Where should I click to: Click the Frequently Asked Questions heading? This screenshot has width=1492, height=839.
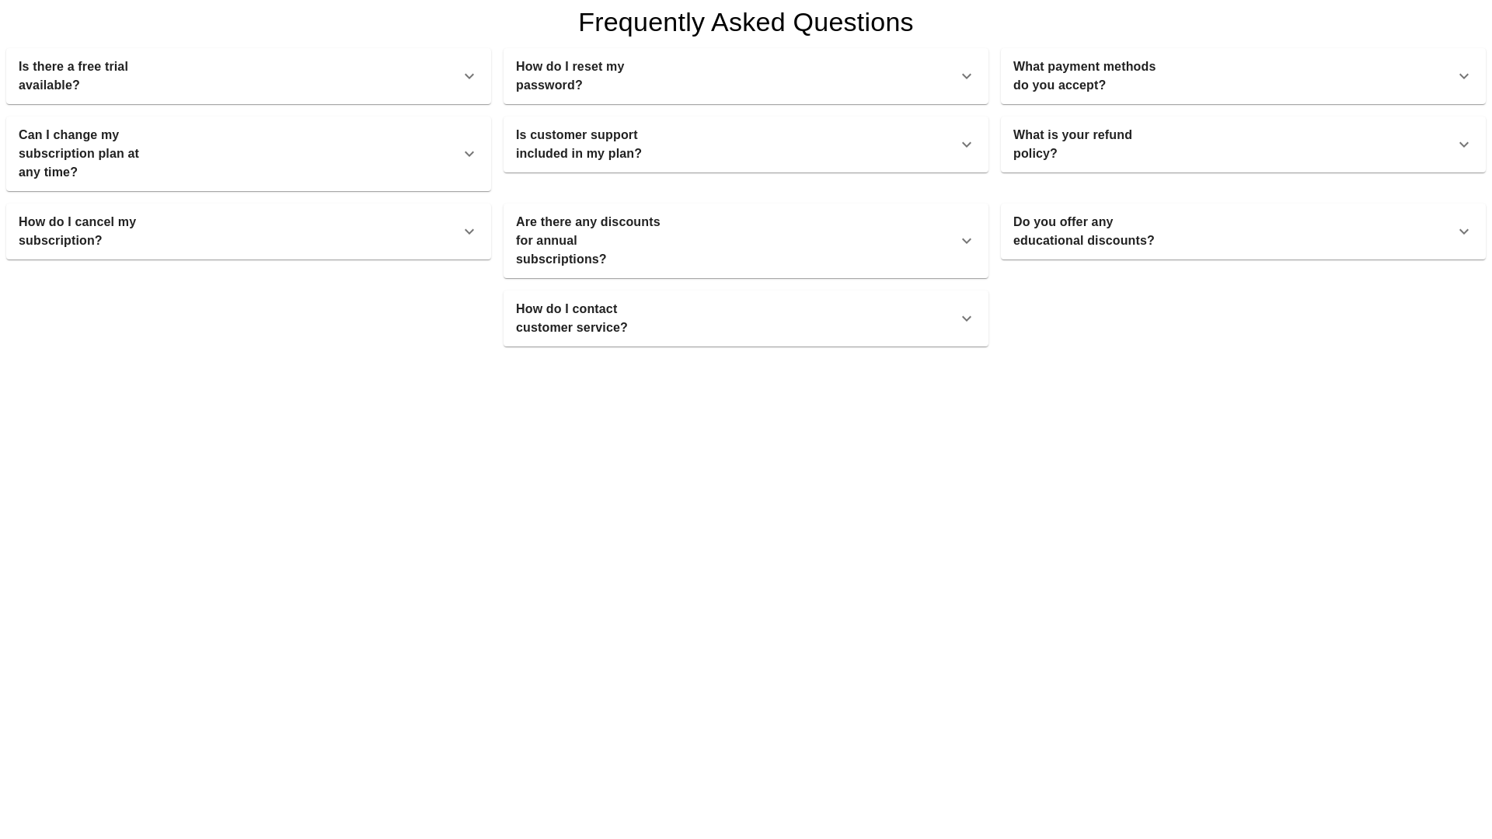(x=745, y=22)
